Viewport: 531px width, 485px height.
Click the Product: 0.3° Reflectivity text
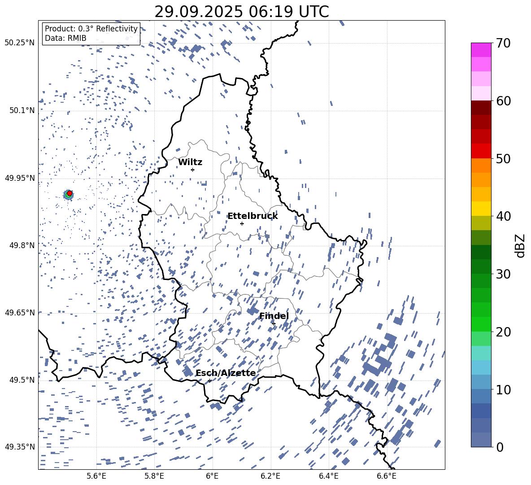[91, 28]
